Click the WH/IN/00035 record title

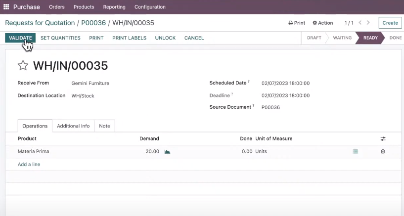[70, 66]
